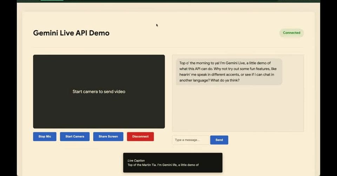Send the message with Send button
This screenshot has height=176, width=337.
219,140
